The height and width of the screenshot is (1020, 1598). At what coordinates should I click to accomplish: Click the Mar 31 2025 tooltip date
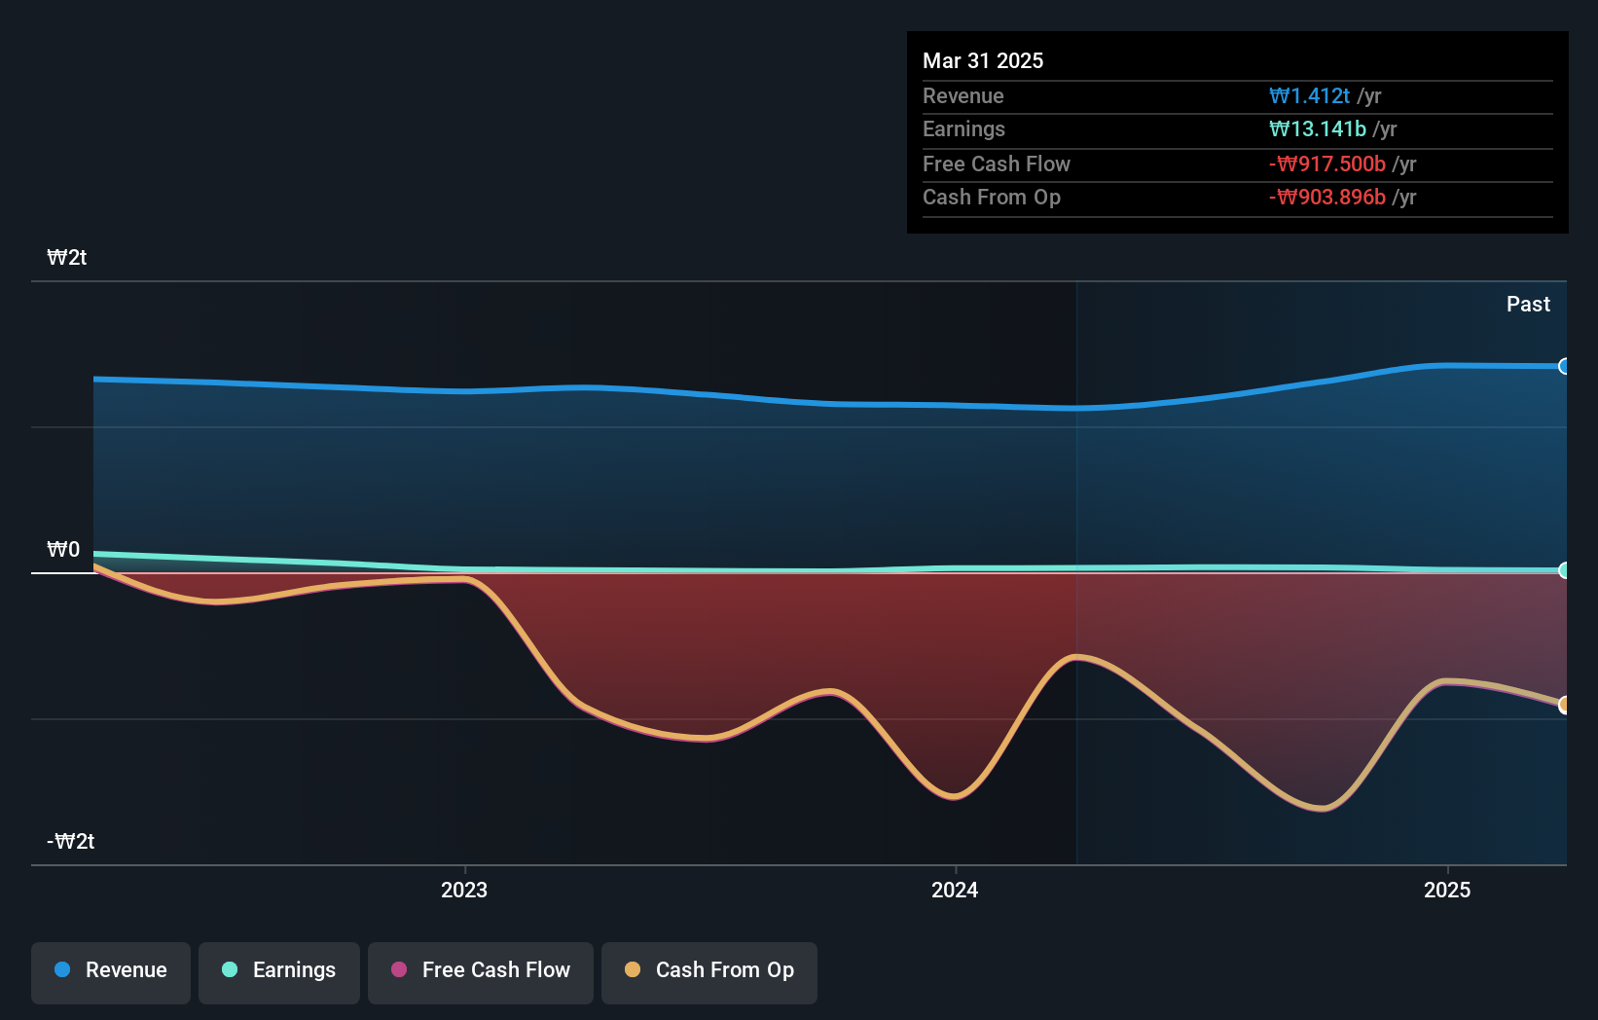(x=983, y=60)
